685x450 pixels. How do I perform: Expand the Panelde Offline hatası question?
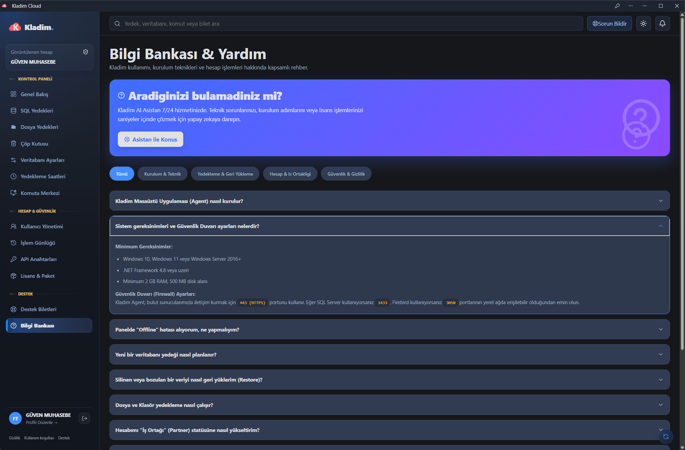click(390, 329)
